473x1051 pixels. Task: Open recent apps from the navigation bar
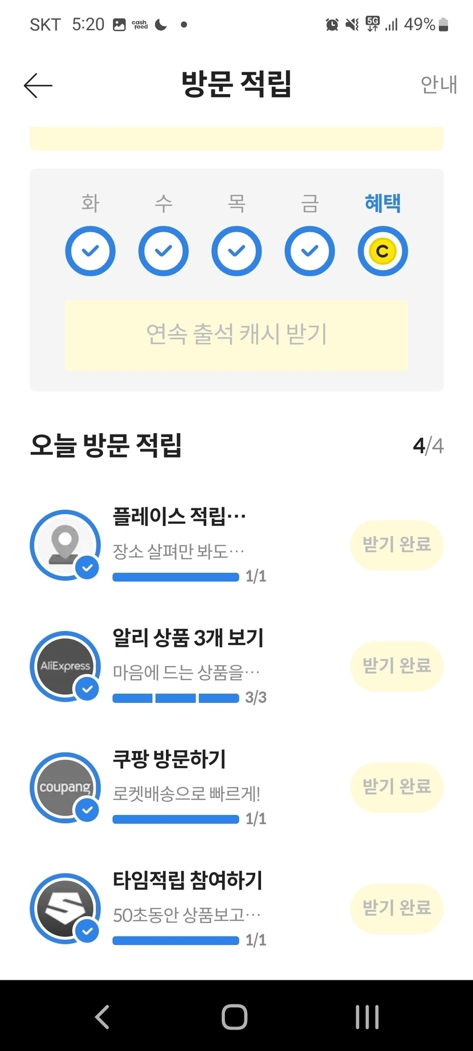pos(367,1016)
